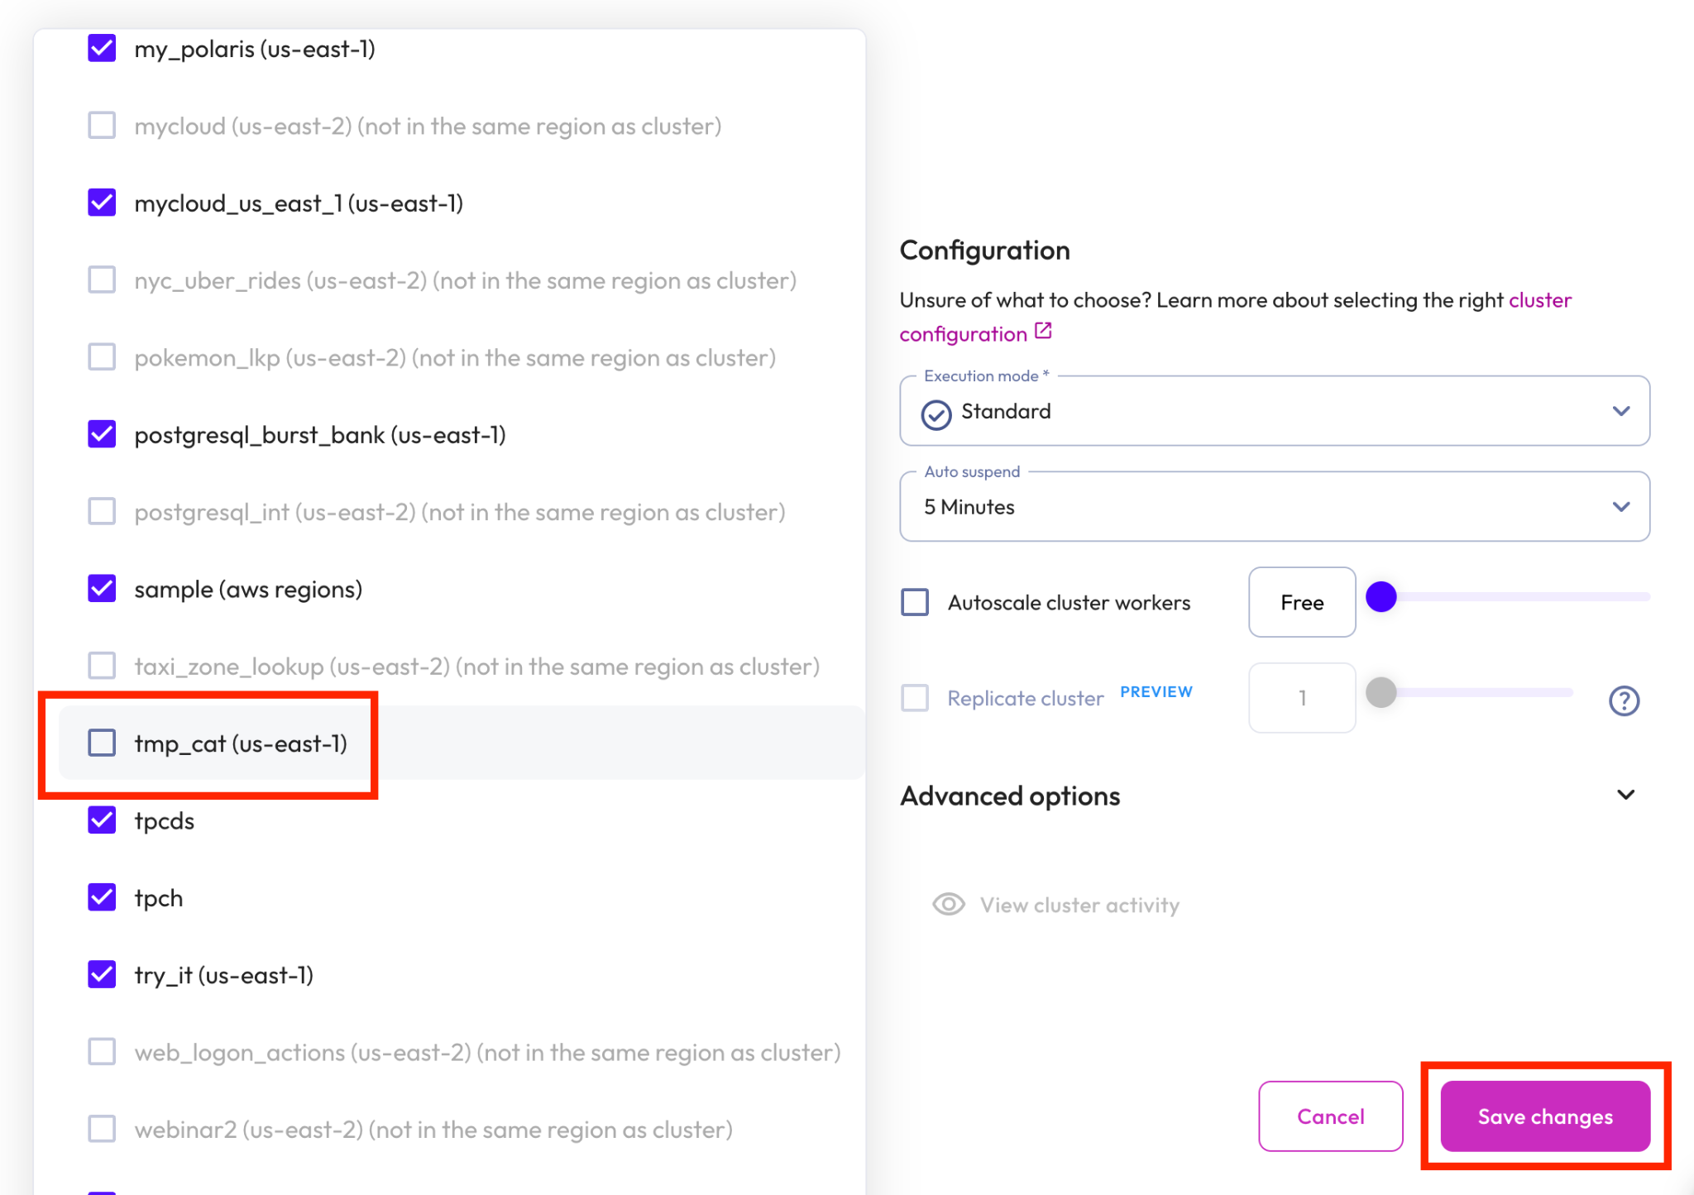The image size is (1694, 1195).
Task: Uncheck the sample (aws regions) catalog
Action: (103, 589)
